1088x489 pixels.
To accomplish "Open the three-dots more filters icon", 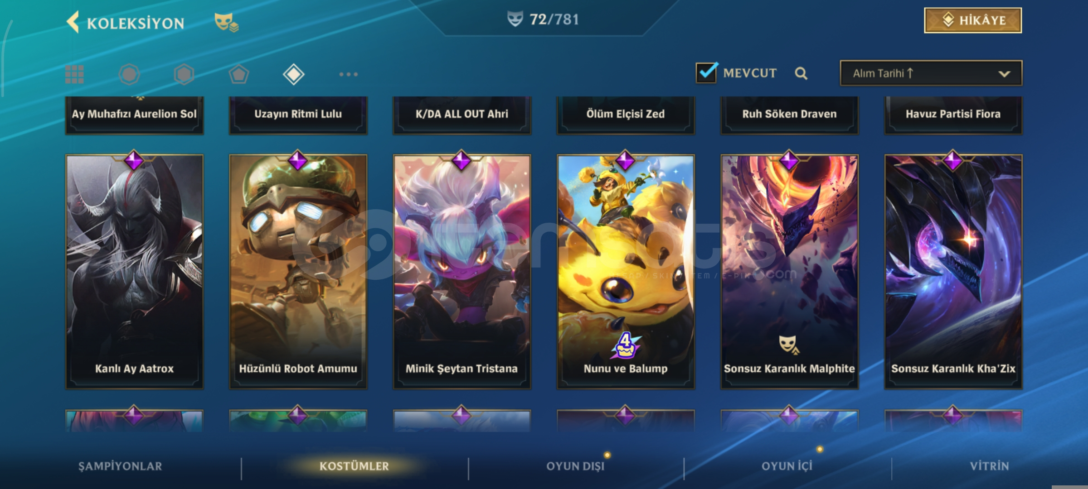I will (x=349, y=74).
